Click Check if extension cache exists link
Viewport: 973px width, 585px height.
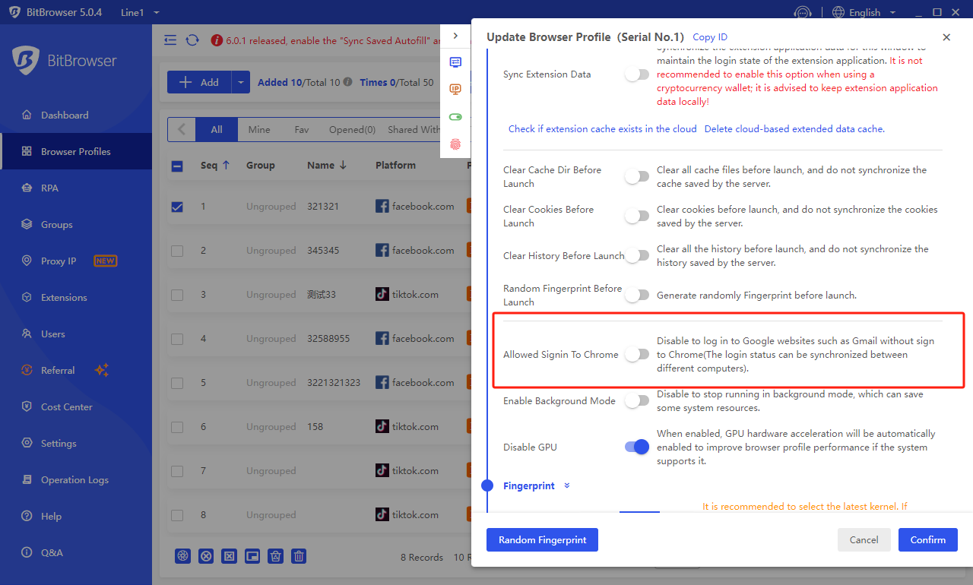coord(603,129)
